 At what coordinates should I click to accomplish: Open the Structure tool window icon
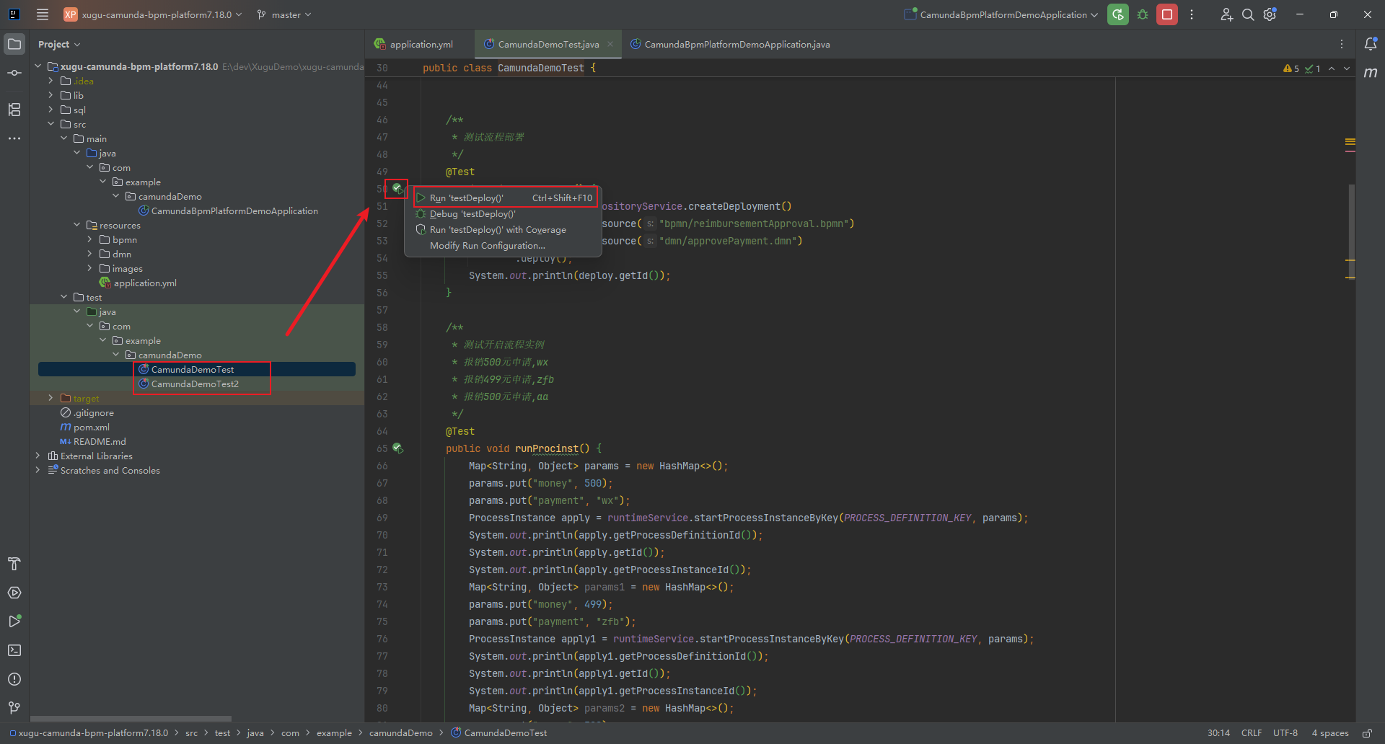point(14,110)
